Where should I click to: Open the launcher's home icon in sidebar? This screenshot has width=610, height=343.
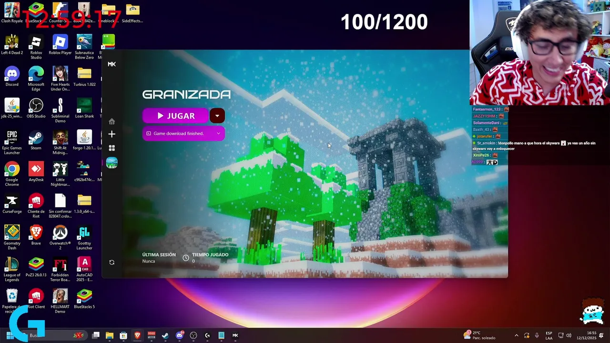pos(112,121)
